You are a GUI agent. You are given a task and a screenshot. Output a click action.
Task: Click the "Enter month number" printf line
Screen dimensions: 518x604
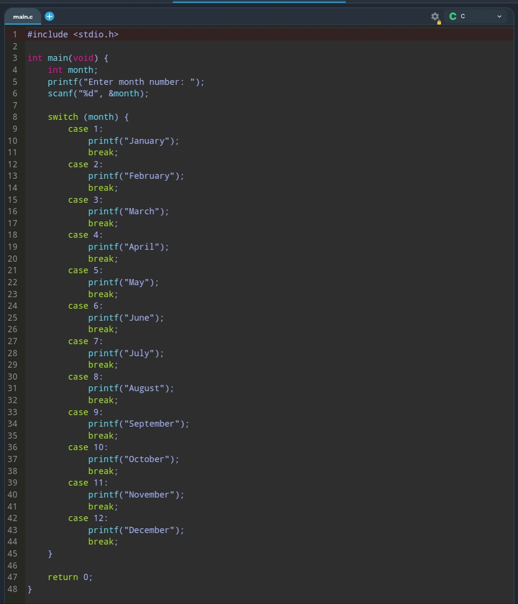tap(126, 82)
